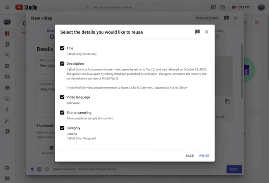The width and height of the screenshot is (269, 183).
Task: Send feedback from the reuse dialog icon
Action: point(198,32)
